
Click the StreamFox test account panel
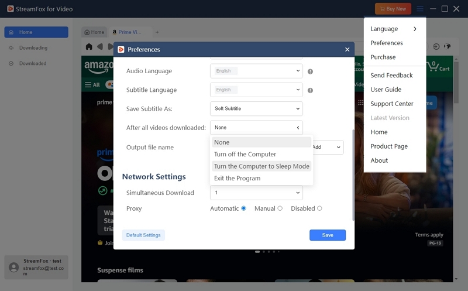pos(36,268)
